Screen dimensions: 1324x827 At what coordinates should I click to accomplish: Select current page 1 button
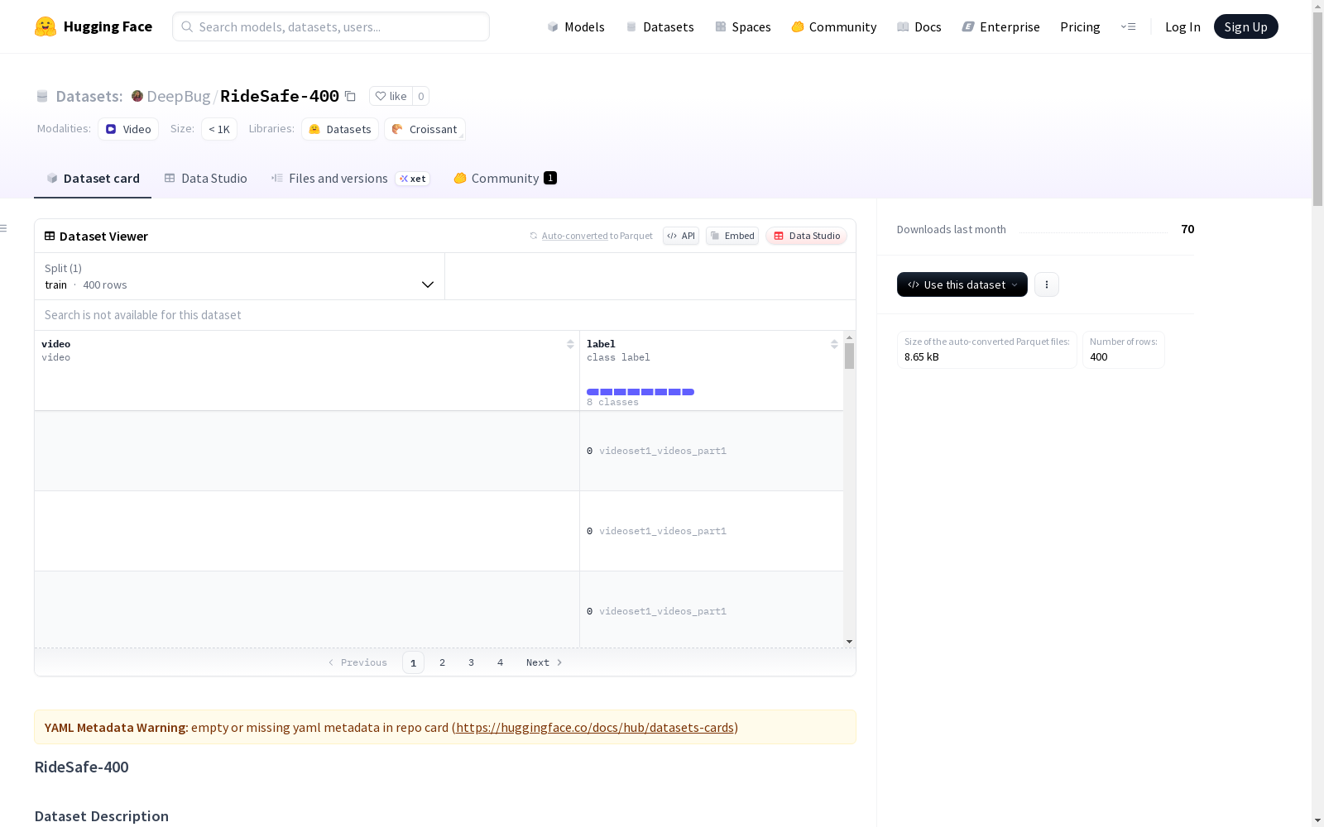tap(413, 662)
